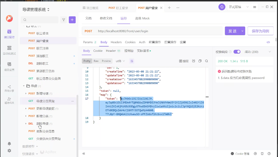Screen dimensions: 278x157
Task: Select the Preview view mode
Action: [106, 61]
